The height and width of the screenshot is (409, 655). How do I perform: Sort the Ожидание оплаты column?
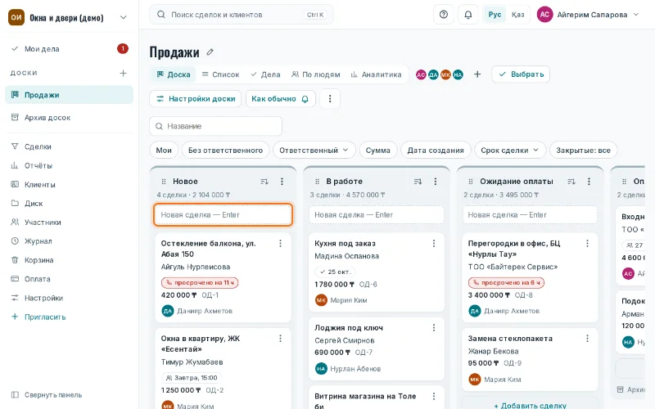coord(571,181)
